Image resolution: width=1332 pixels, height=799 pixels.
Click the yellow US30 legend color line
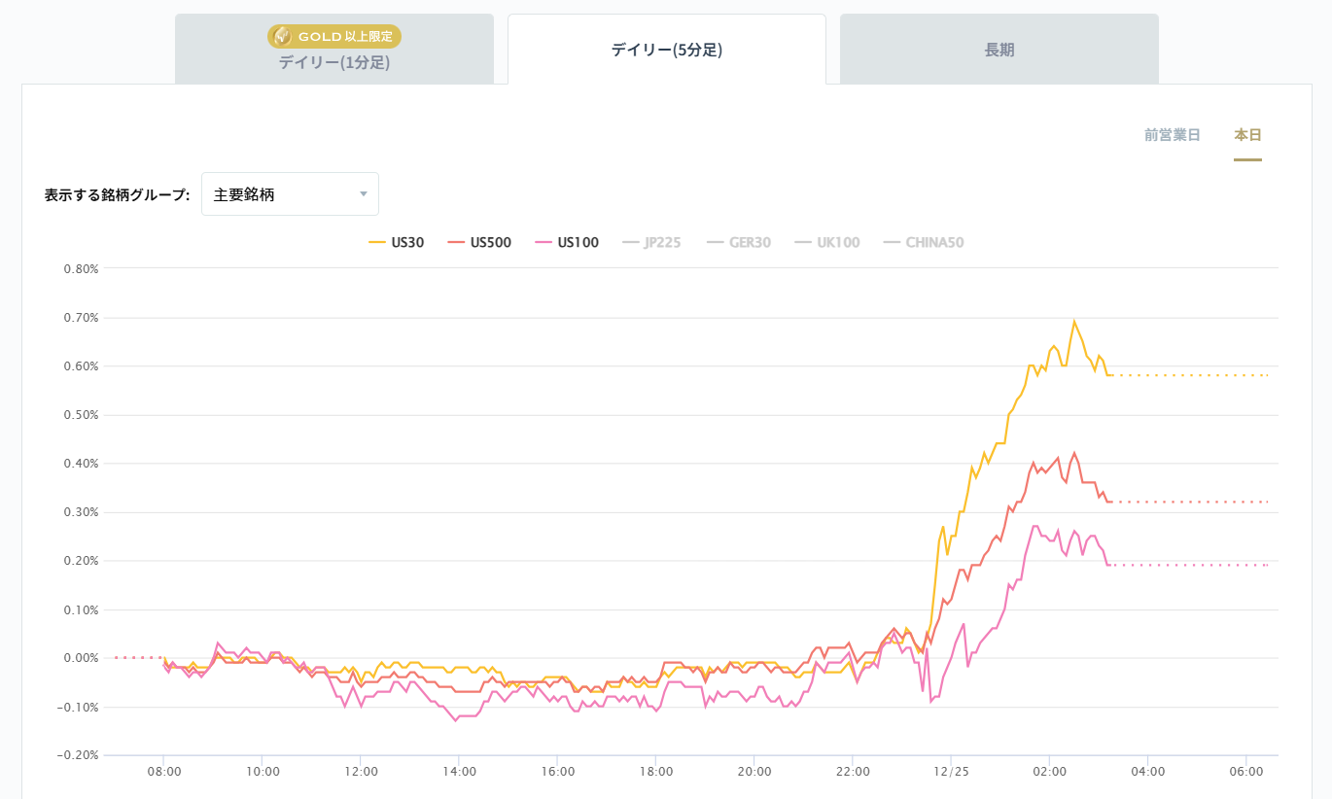pyautogui.click(x=377, y=242)
